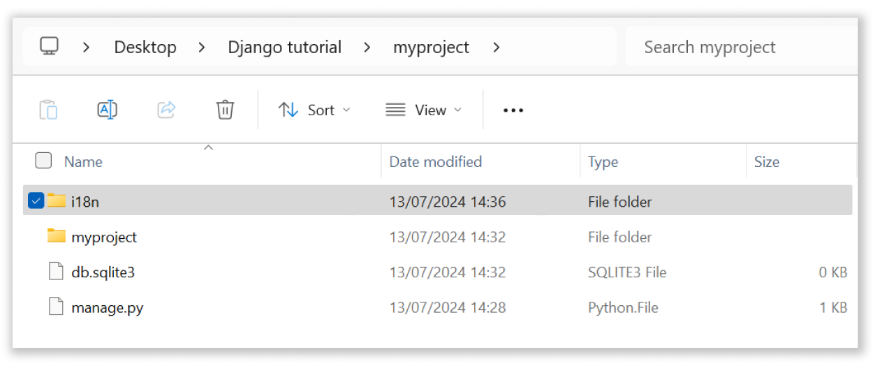Click the Delete trash can icon

tap(225, 110)
